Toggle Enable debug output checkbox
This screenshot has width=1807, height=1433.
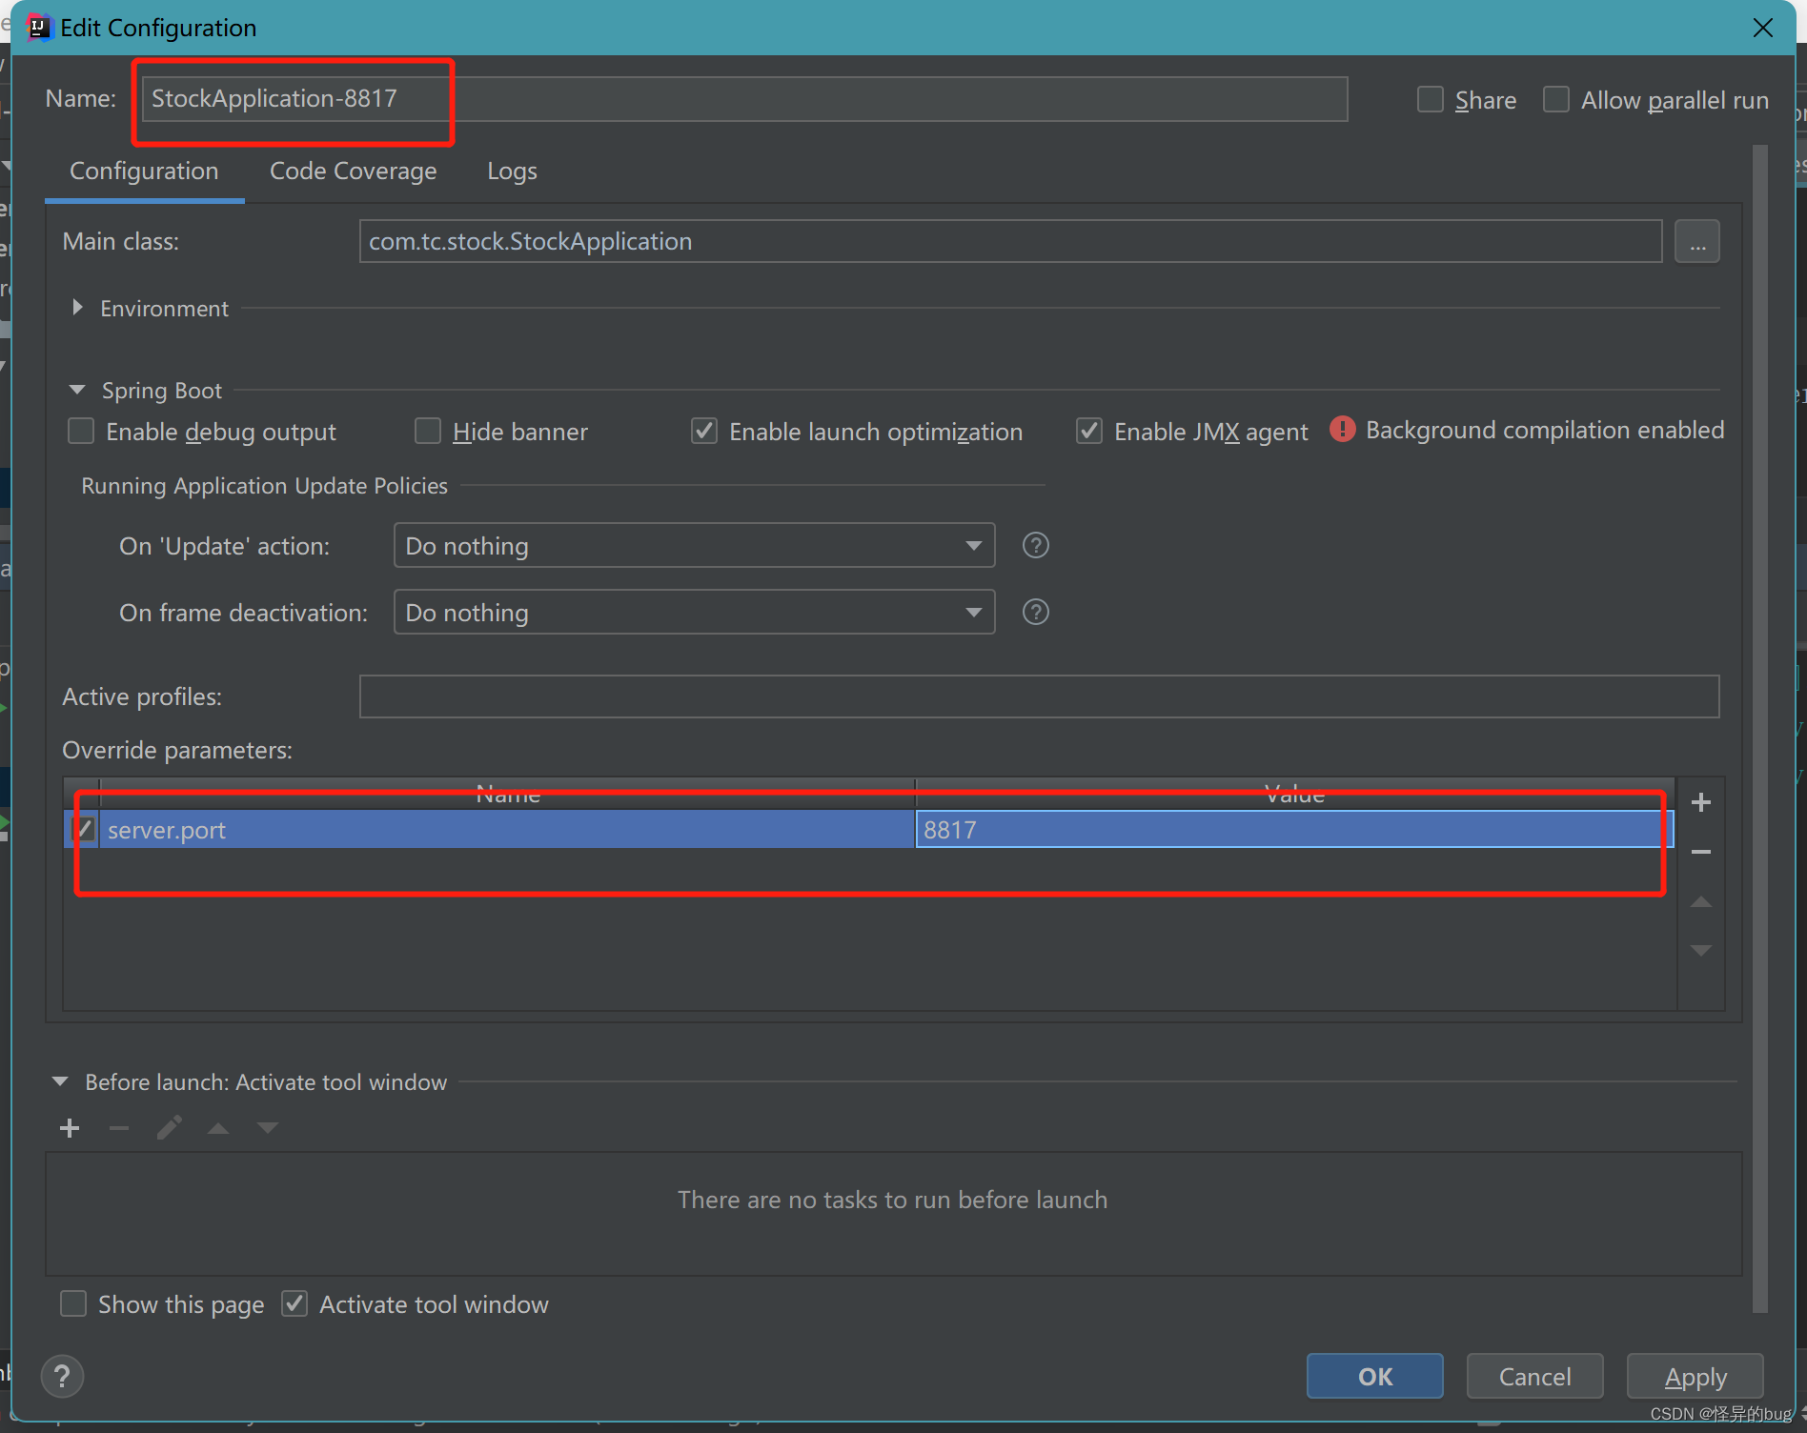[x=81, y=432]
